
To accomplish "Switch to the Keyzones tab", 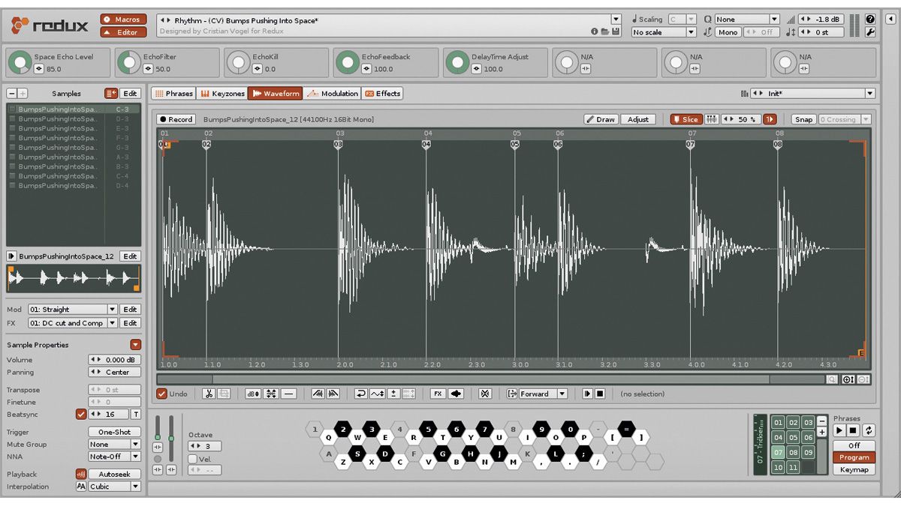I will (x=222, y=94).
